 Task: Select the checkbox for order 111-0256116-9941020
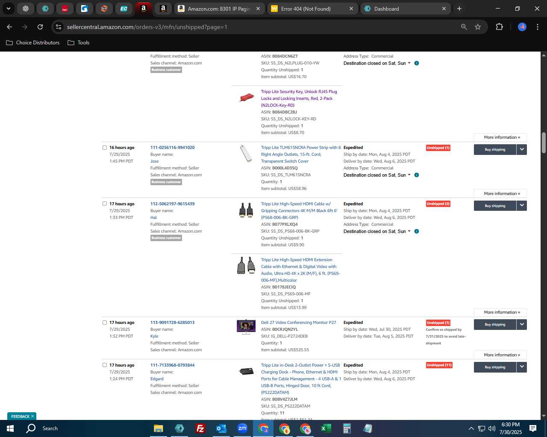pos(104,148)
